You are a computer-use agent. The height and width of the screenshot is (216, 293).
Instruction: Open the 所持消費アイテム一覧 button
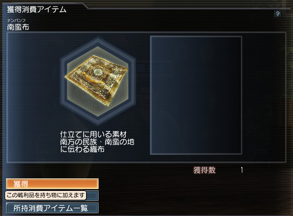(x=52, y=208)
